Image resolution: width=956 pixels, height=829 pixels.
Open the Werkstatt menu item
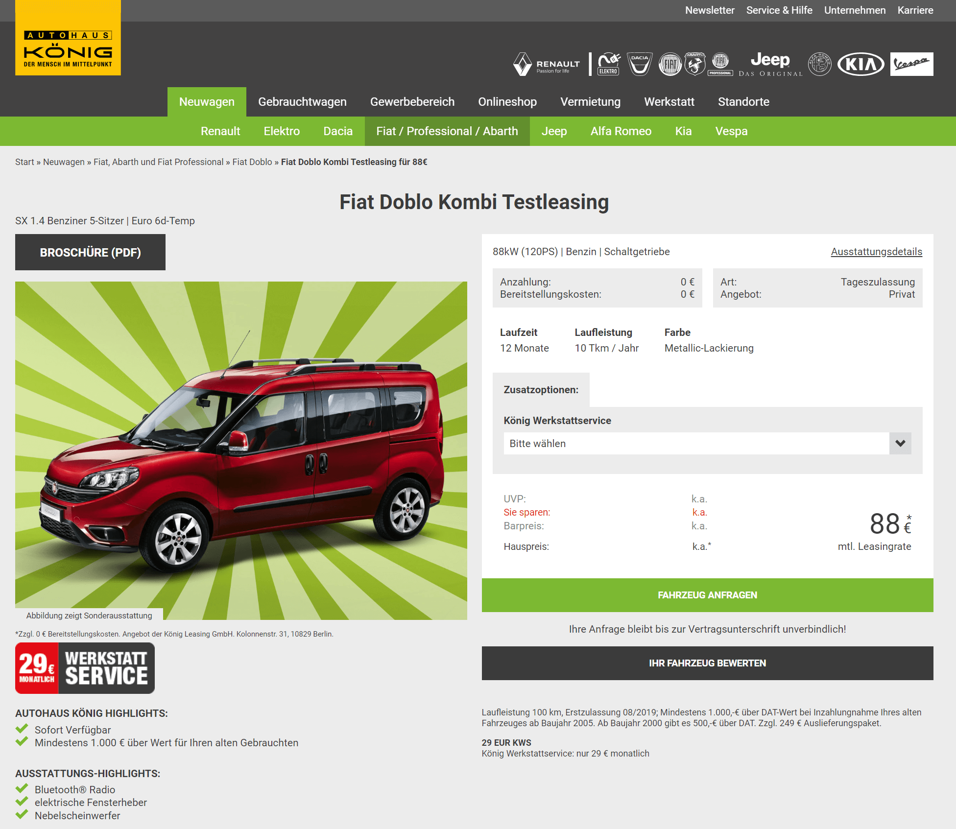[669, 102]
